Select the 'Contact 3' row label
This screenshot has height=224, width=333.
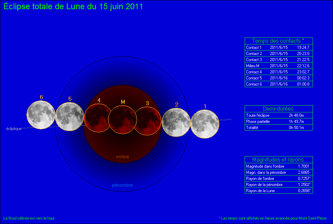click(x=254, y=60)
